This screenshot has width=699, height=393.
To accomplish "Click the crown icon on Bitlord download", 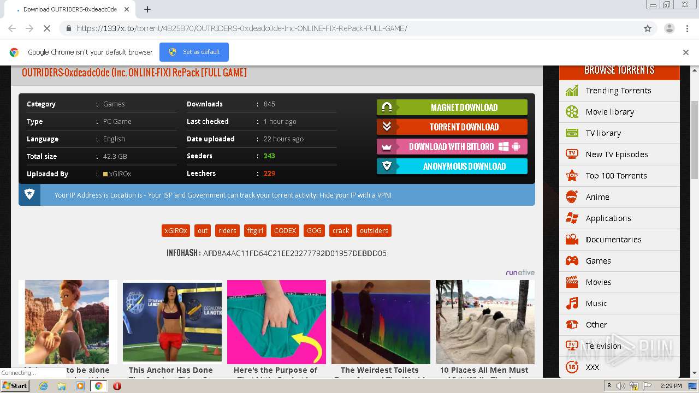I will pos(387,146).
